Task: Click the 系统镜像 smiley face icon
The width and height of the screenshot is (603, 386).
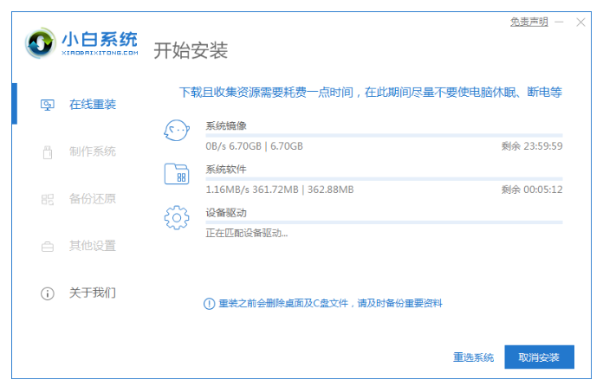Action: click(177, 132)
